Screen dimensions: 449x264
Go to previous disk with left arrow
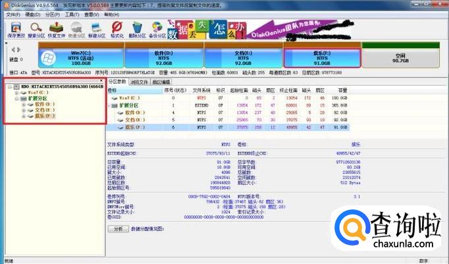(x=13, y=49)
